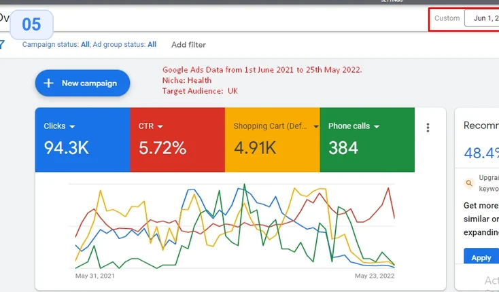Click the New campaign button
The height and width of the screenshot is (292, 499).
coord(82,83)
